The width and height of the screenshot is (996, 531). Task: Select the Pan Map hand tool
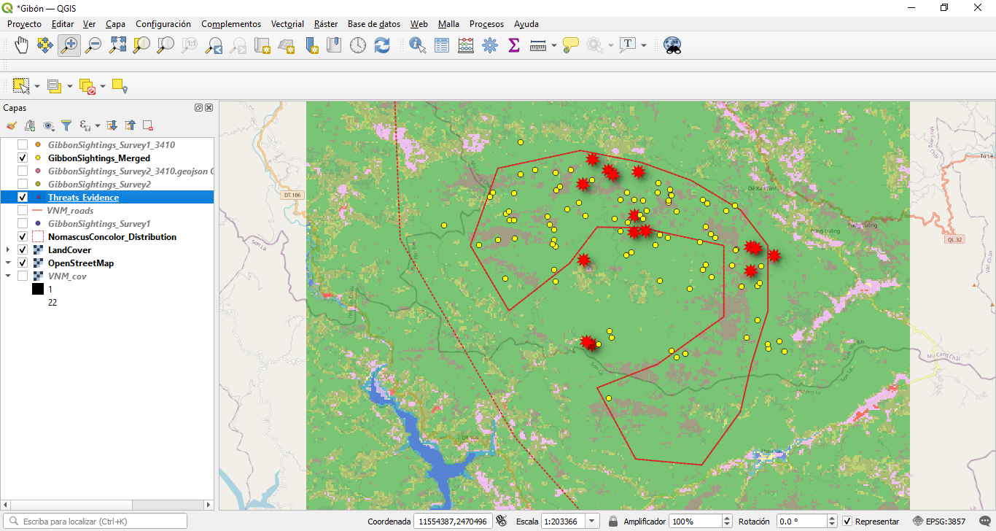tap(22, 45)
